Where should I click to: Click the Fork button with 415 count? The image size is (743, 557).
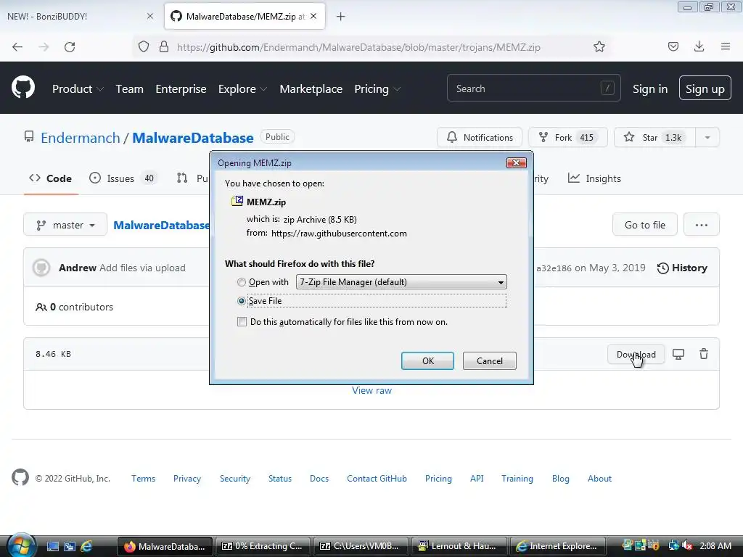(567, 137)
